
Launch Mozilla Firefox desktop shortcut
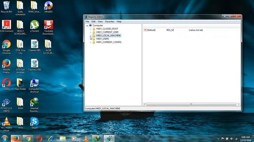(6, 66)
